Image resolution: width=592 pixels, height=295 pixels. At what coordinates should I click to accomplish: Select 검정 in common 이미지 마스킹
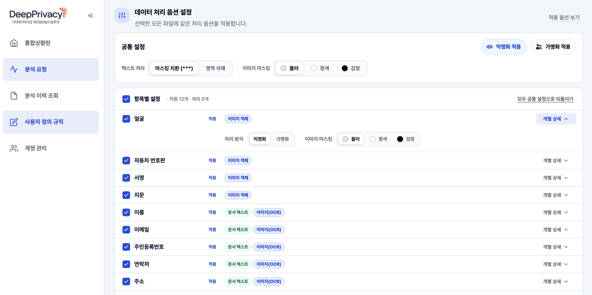tap(351, 68)
